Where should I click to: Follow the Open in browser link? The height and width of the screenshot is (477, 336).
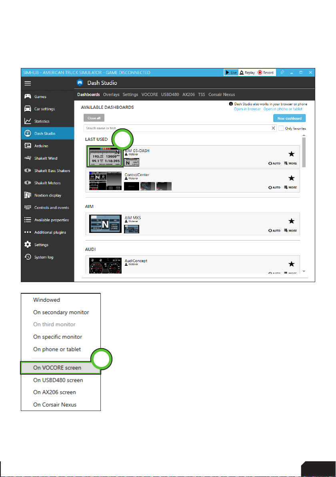pyautogui.click(x=247, y=109)
